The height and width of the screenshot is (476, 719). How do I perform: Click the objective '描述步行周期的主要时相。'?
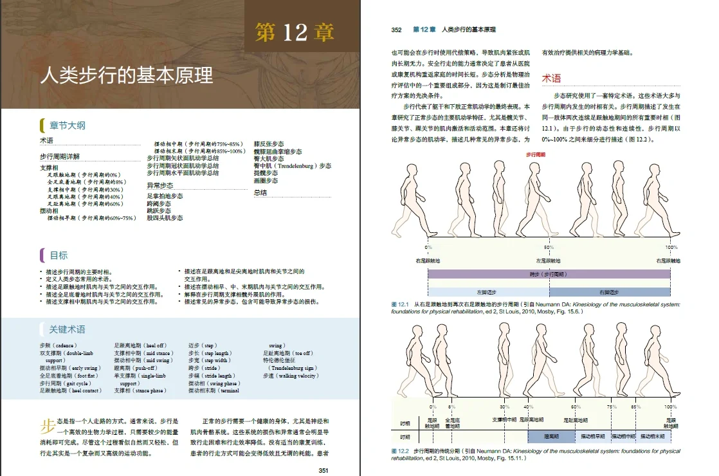79,272
